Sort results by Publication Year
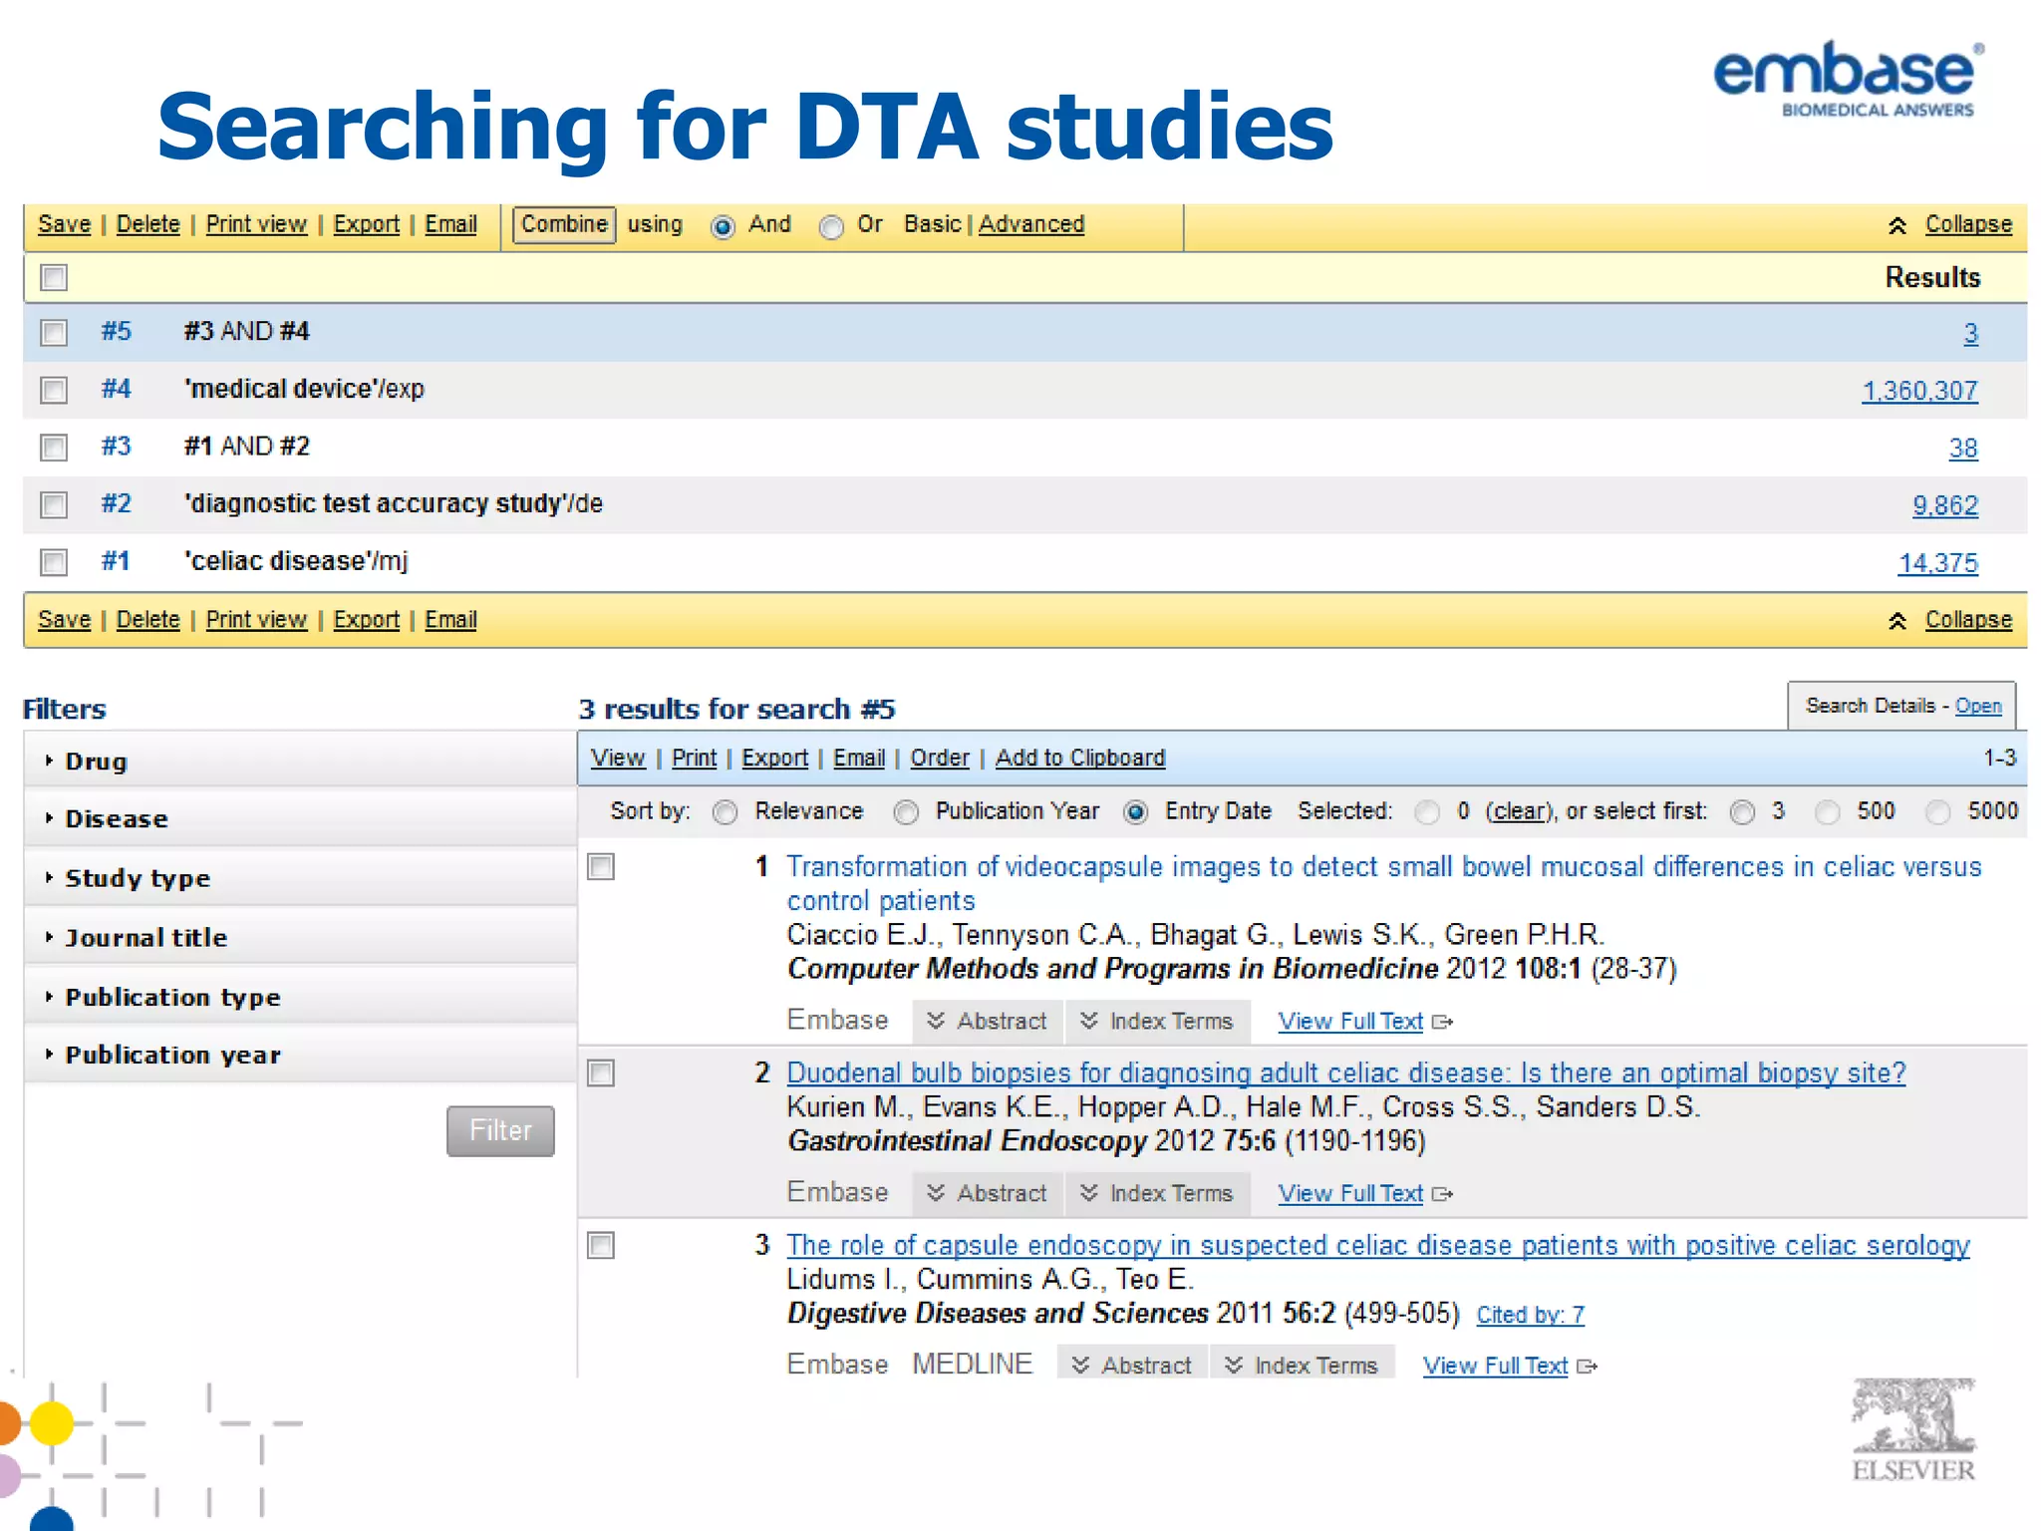 pos(906,813)
